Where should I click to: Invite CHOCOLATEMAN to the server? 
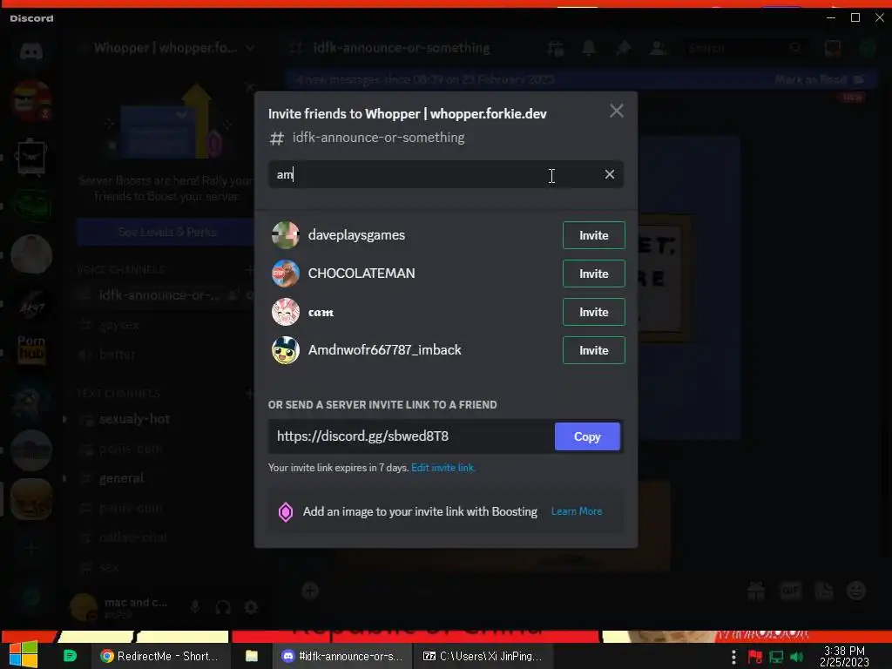(x=593, y=274)
